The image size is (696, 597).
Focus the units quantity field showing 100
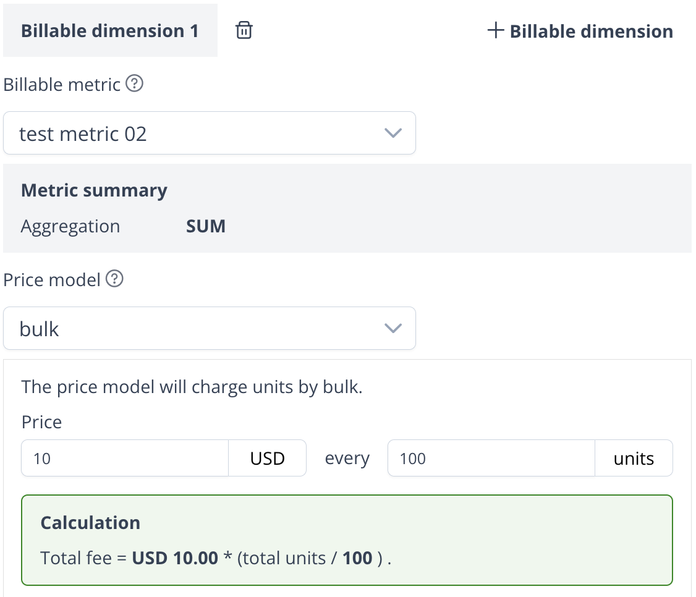pos(491,459)
